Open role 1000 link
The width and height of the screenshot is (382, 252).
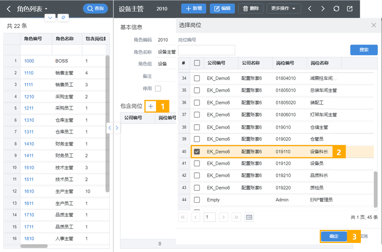pos(29,61)
